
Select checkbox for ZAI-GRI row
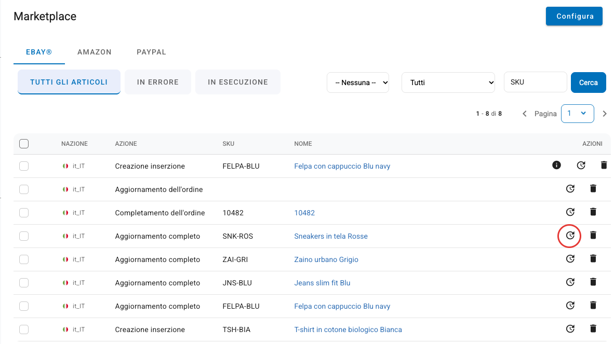[24, 259]
